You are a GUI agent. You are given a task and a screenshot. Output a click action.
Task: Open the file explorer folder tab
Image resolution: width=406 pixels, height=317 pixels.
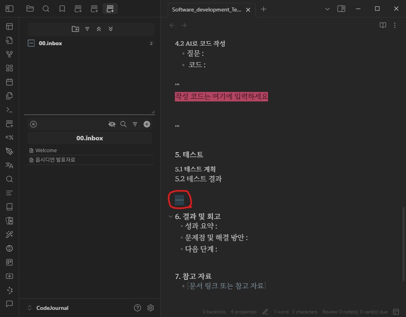click(30, 9)
